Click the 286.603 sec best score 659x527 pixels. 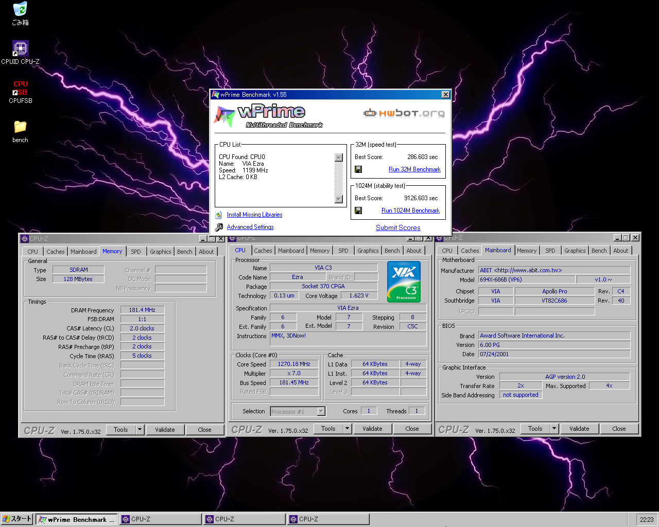(x=422, y=157)
